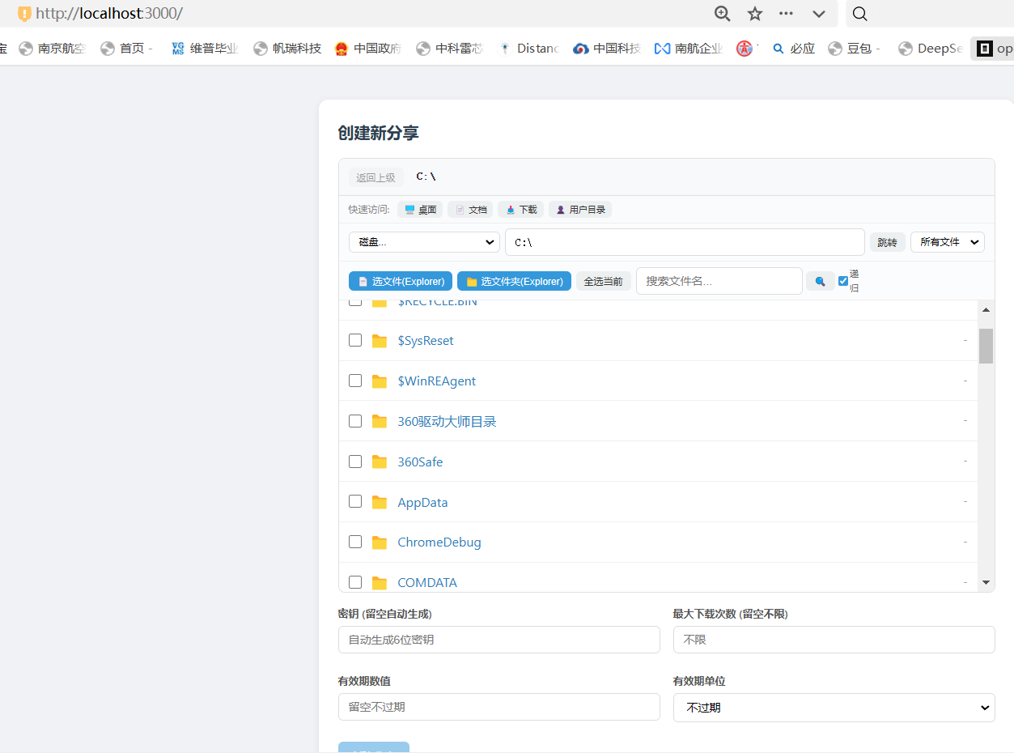Open the three-dots browser menu
The image size is (1014, 753).
786,14
